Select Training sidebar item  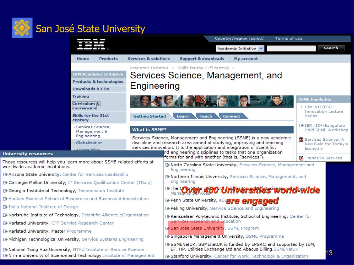(99, 97)
